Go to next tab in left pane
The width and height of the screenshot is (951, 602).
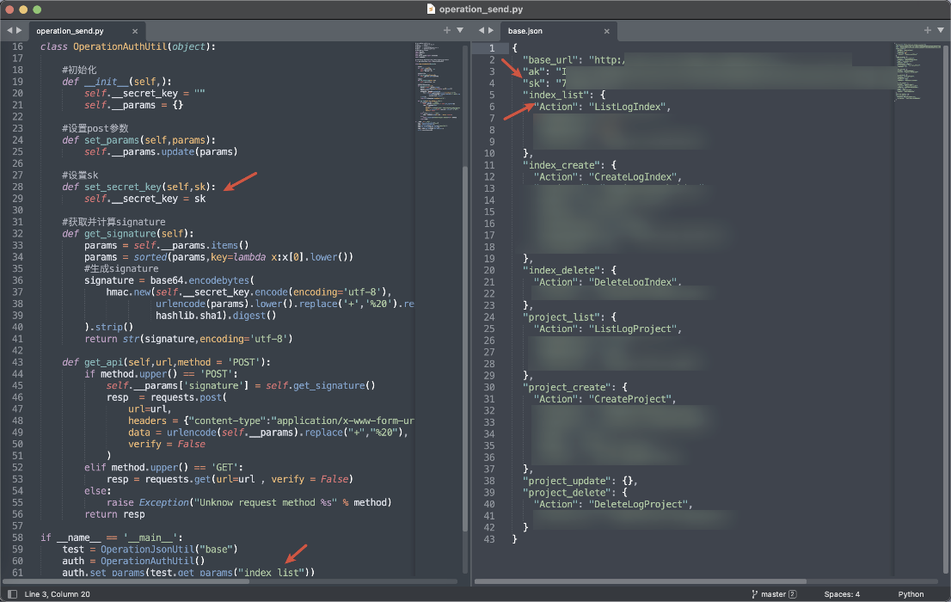coord(19,30)
